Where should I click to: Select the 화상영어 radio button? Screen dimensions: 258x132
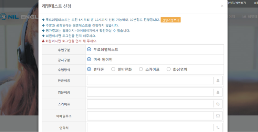[x=169, y=69]
